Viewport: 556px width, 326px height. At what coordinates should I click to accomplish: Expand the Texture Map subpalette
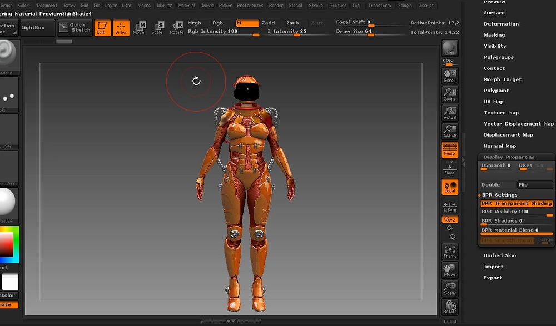click(501, 113)
